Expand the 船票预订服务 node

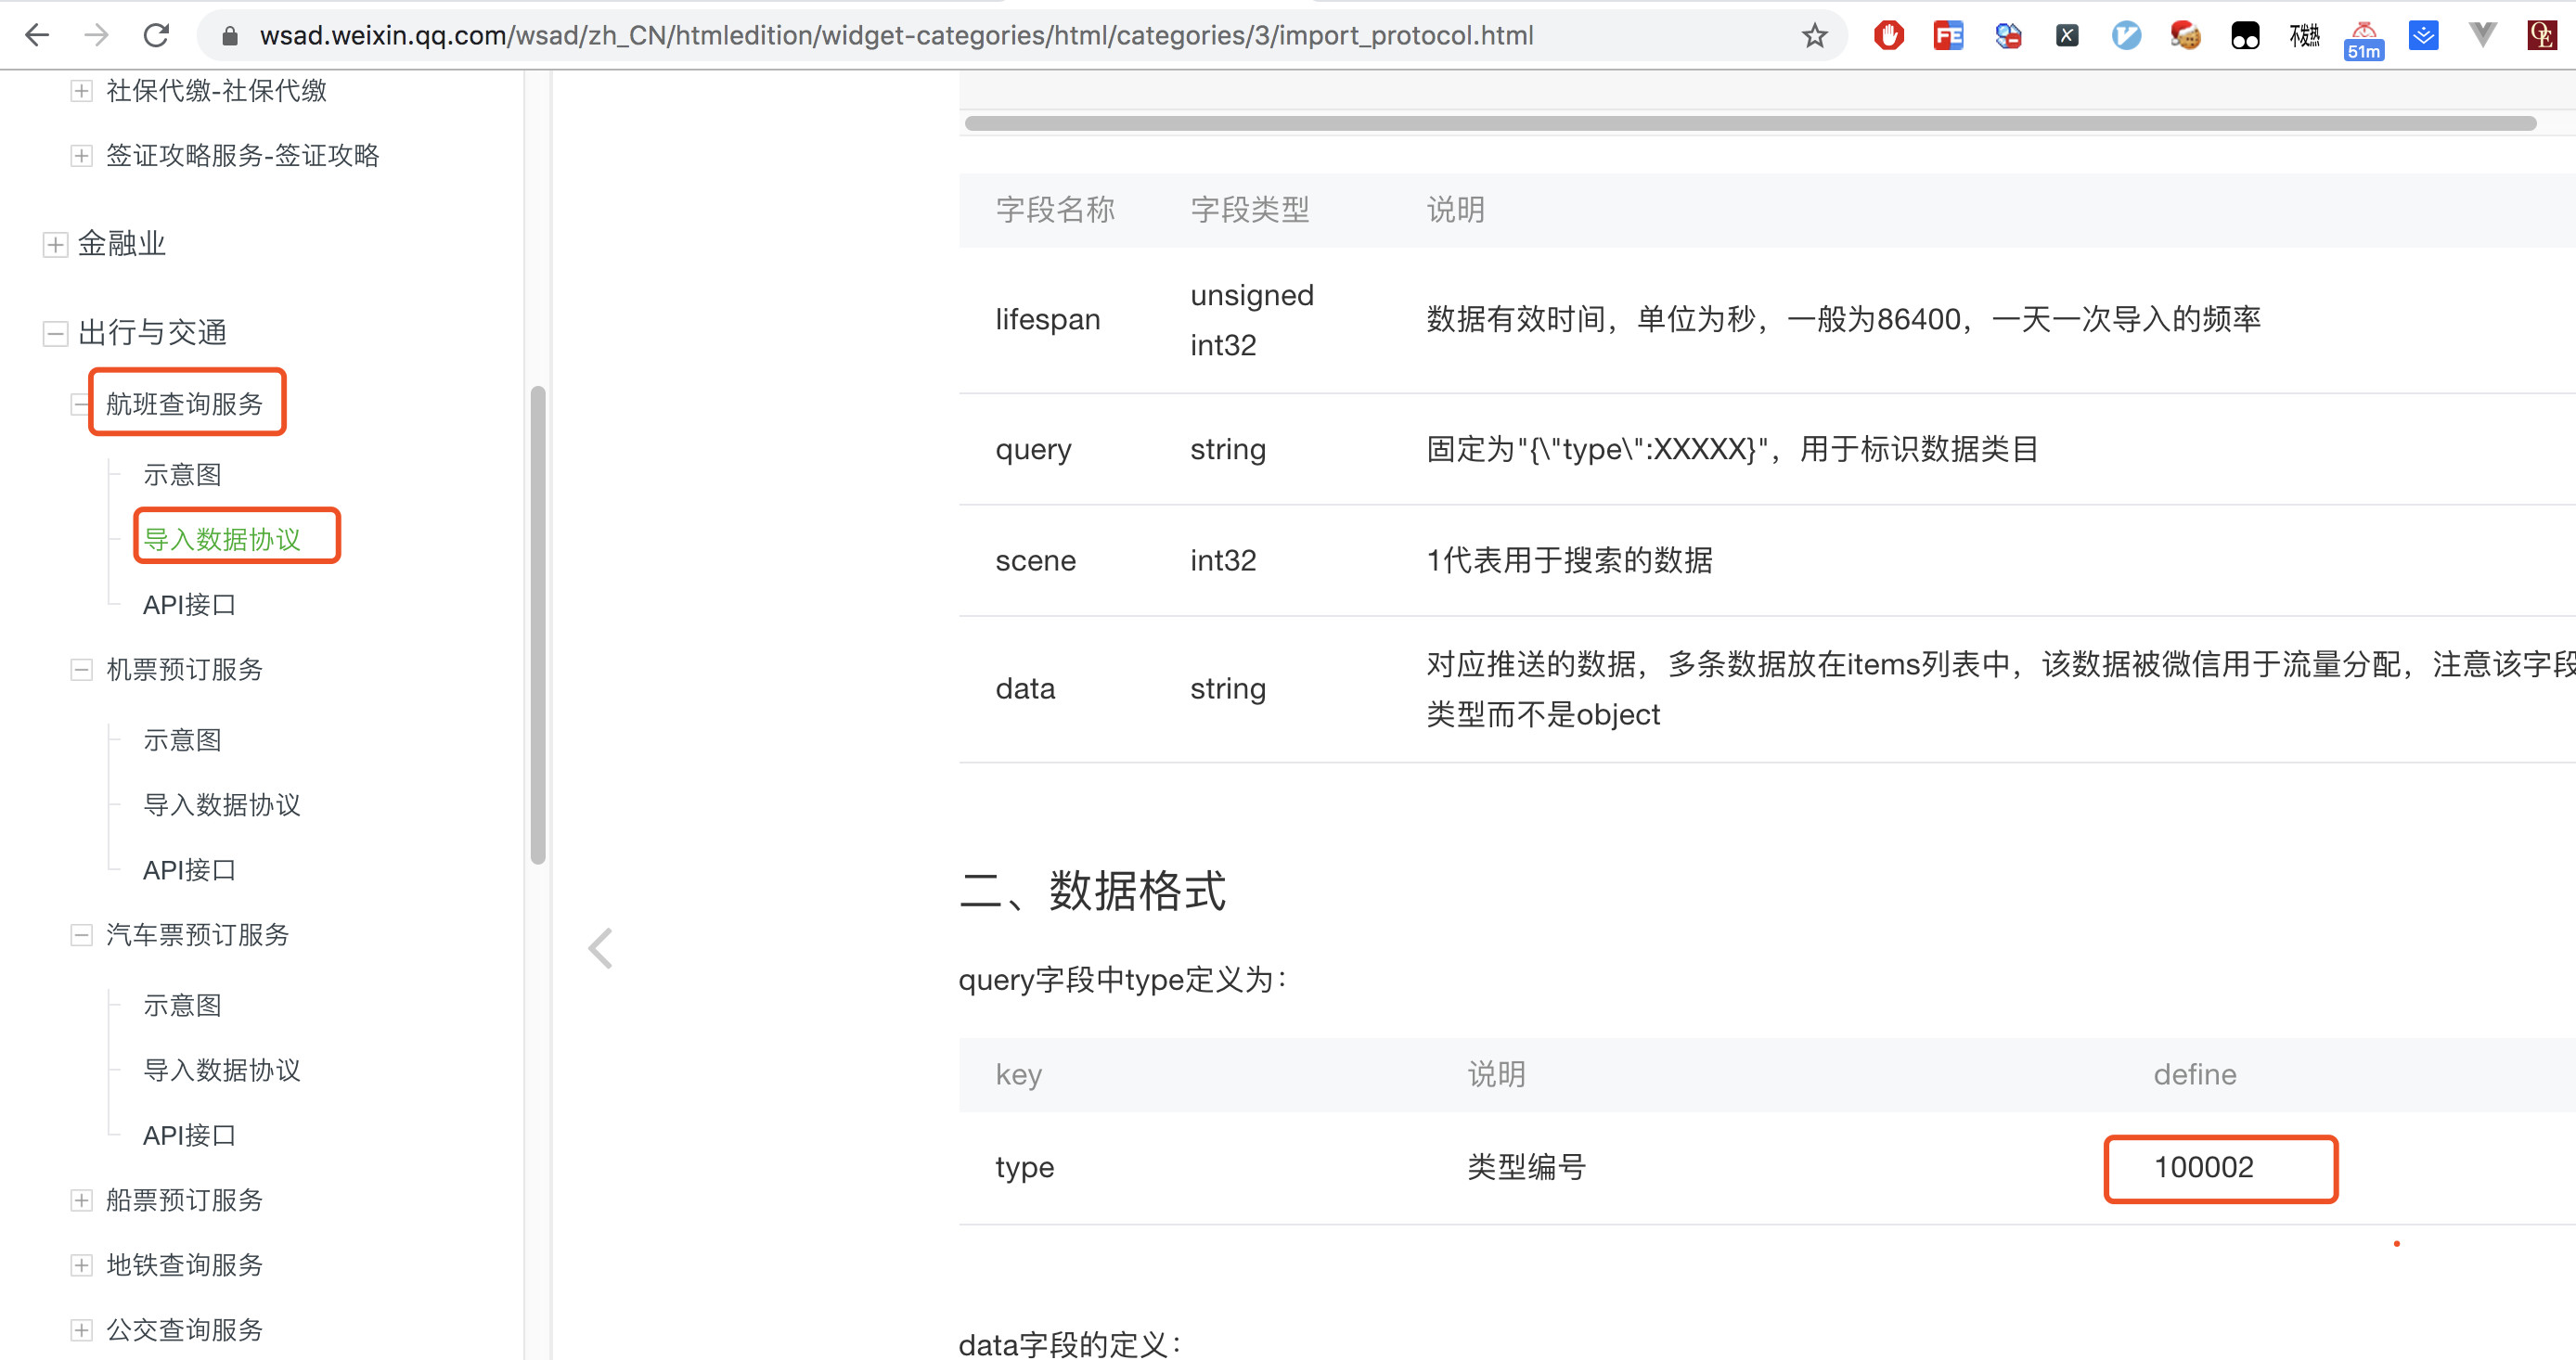click(81, 1200)
